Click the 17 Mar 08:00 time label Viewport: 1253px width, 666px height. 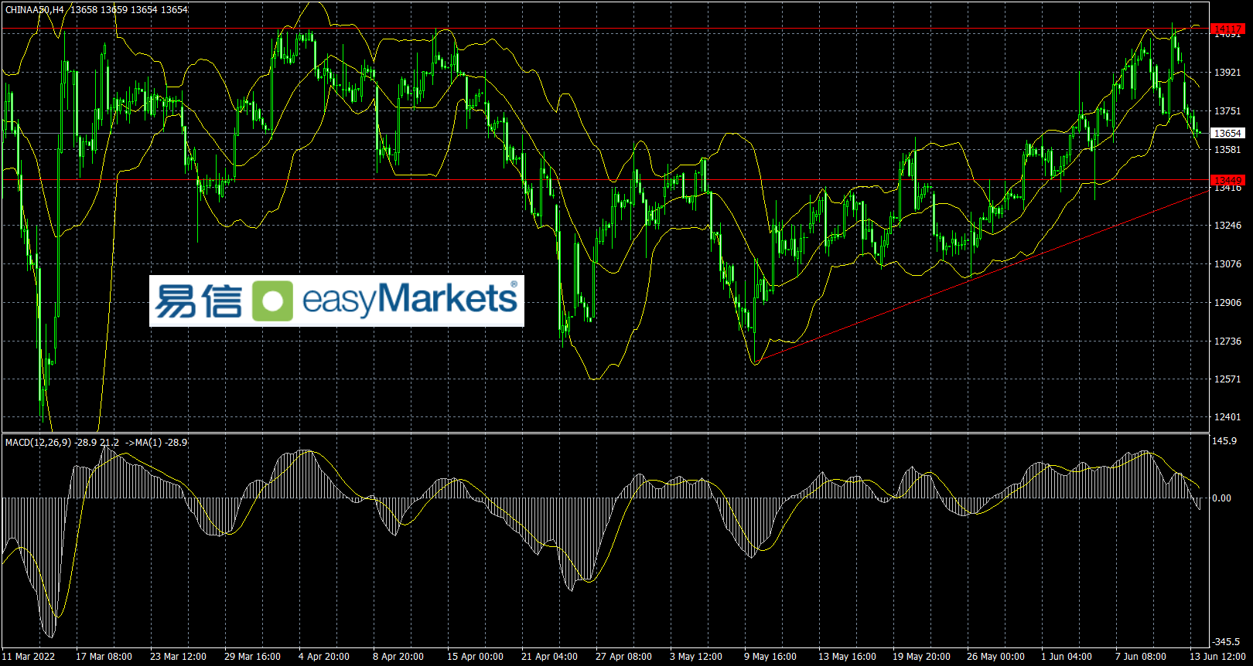[104, 657]
